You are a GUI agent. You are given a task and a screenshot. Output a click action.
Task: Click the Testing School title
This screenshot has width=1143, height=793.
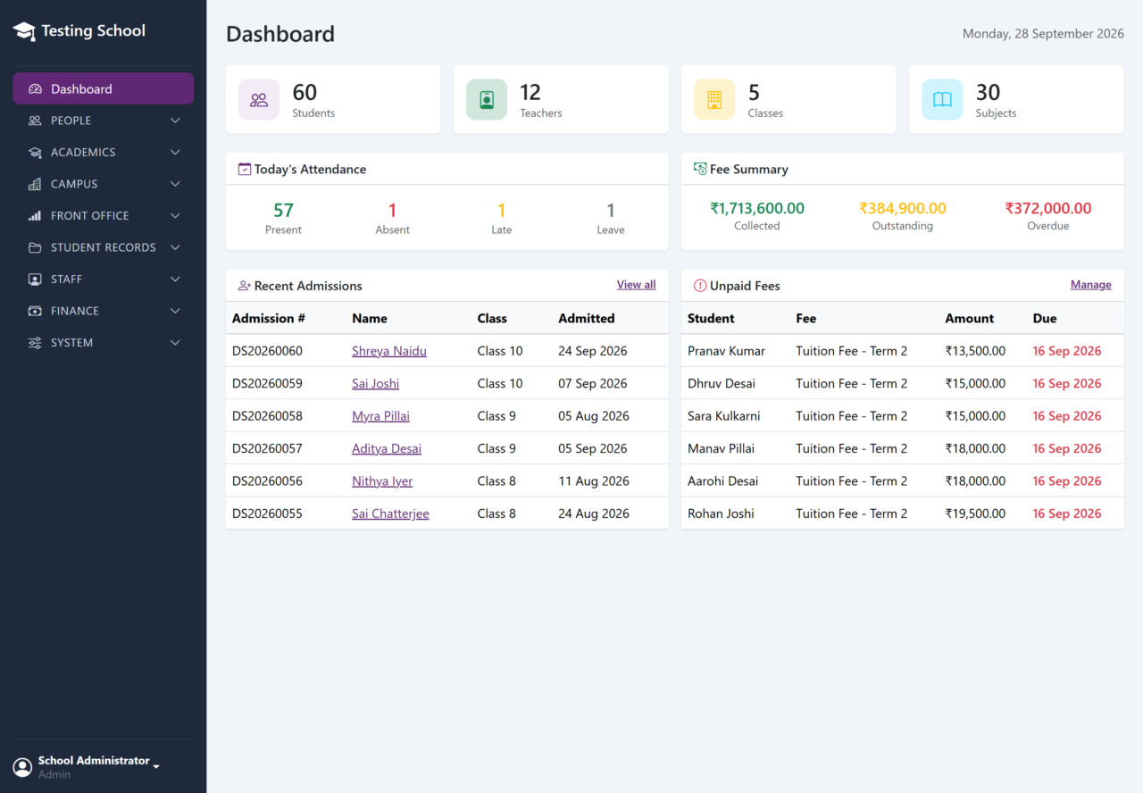coord(93,30)
